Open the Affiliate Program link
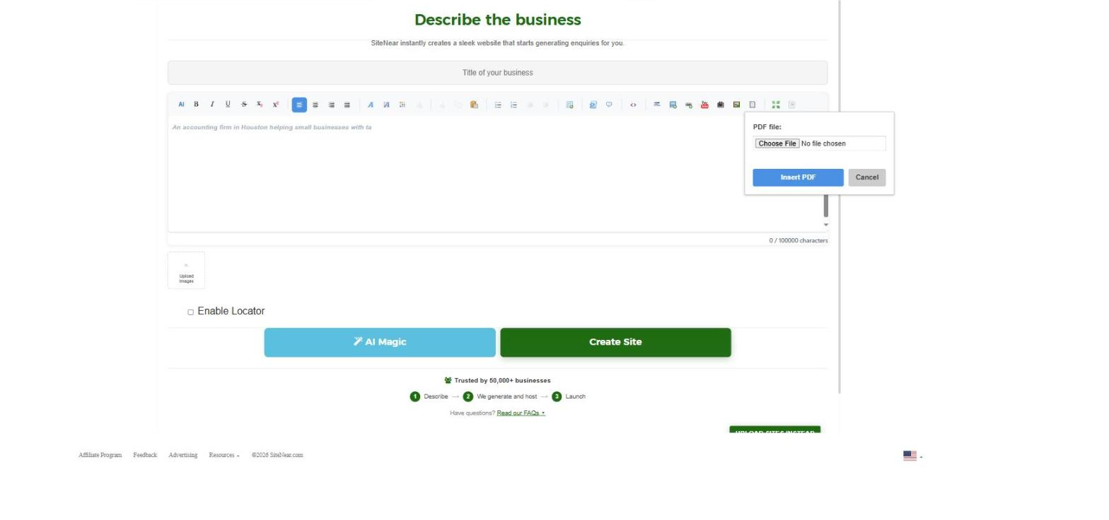 point(100,455)
